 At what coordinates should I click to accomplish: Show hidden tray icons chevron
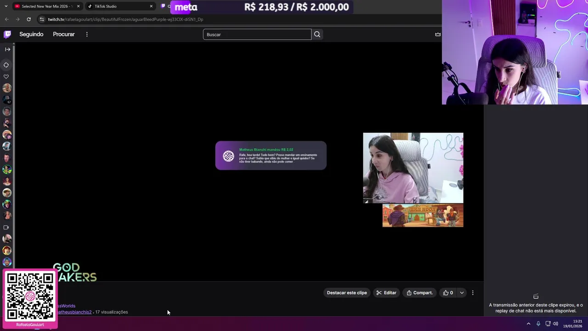(528, 324)
